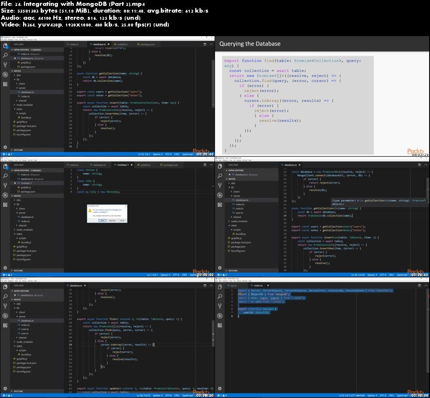Viewport: 430px width, 398px height.
Task: Open tsconfig.json in top-left explorer tree
Action: pyautogui.click(x=24, y=134)
